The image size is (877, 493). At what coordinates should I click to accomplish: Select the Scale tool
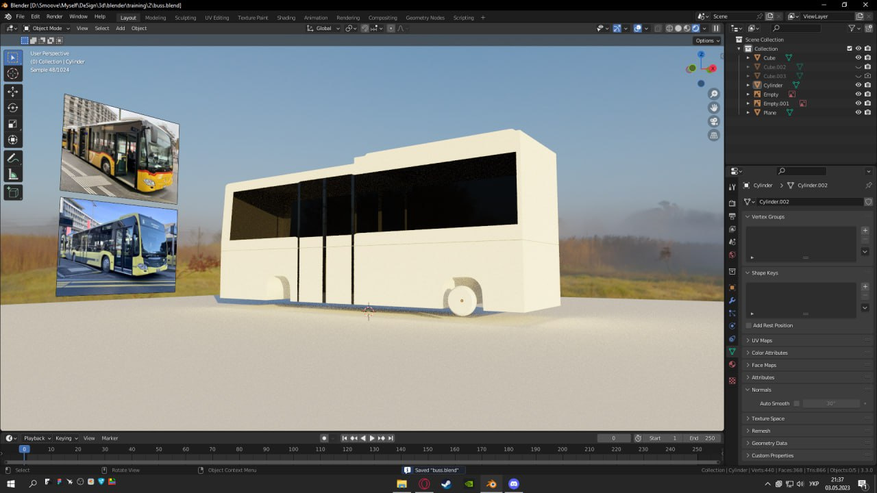pos(12,124)
